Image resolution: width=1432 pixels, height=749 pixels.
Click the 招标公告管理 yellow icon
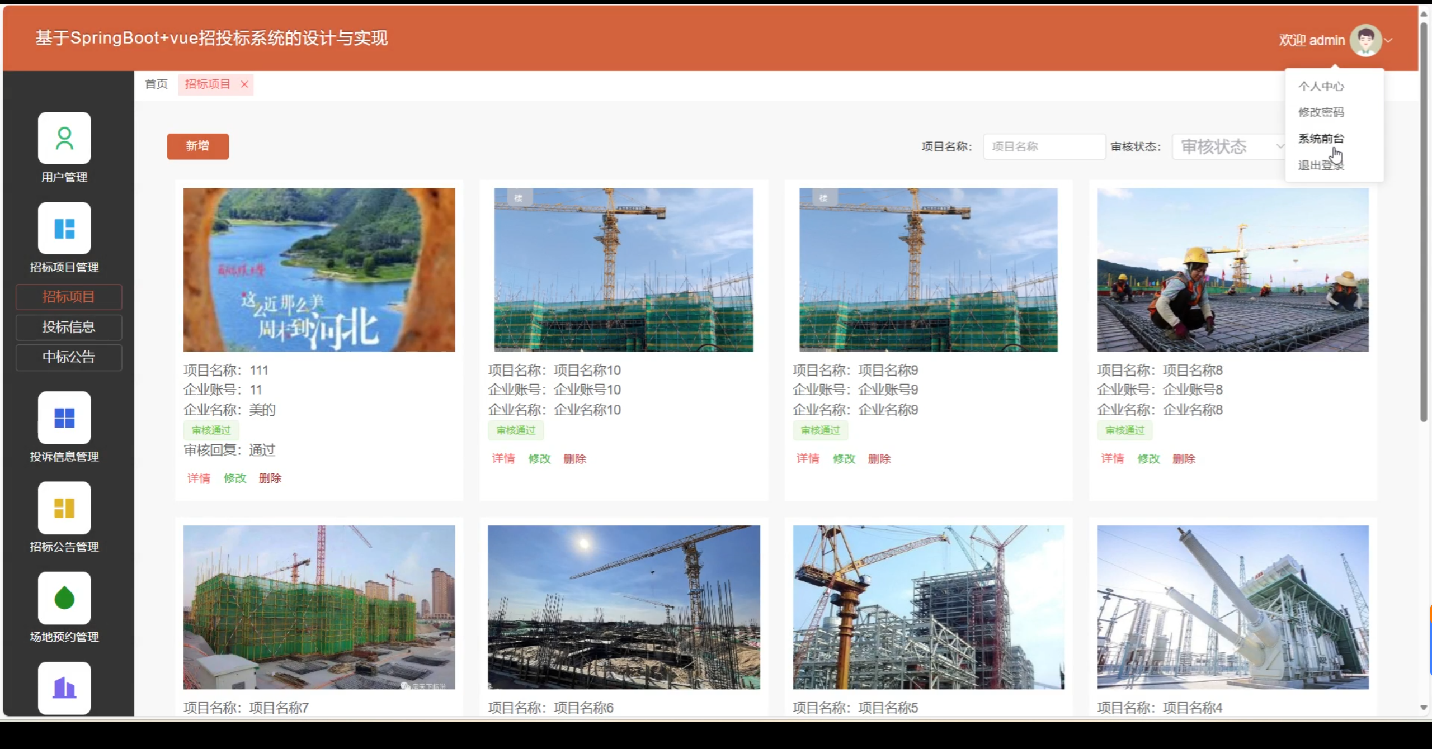[64, 508]
